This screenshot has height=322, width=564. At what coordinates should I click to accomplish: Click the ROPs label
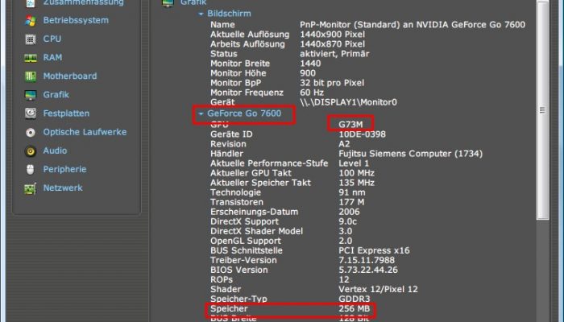222,280
